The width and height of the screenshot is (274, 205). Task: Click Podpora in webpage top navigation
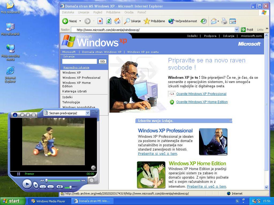point(210,36)
